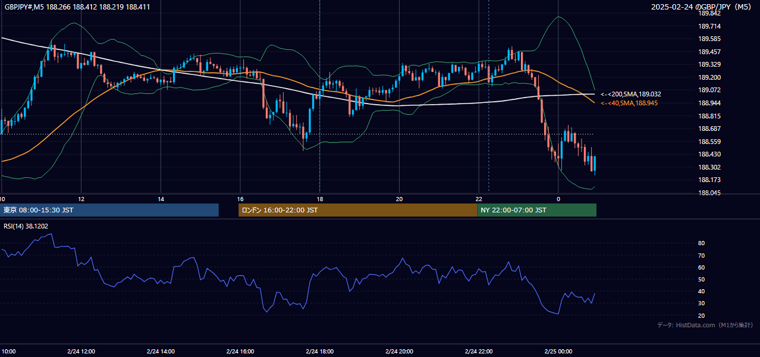The height and width of the screenshot is (357, 760).
Task: Click price level 189.072 on axis
Action: coord(709,90)
